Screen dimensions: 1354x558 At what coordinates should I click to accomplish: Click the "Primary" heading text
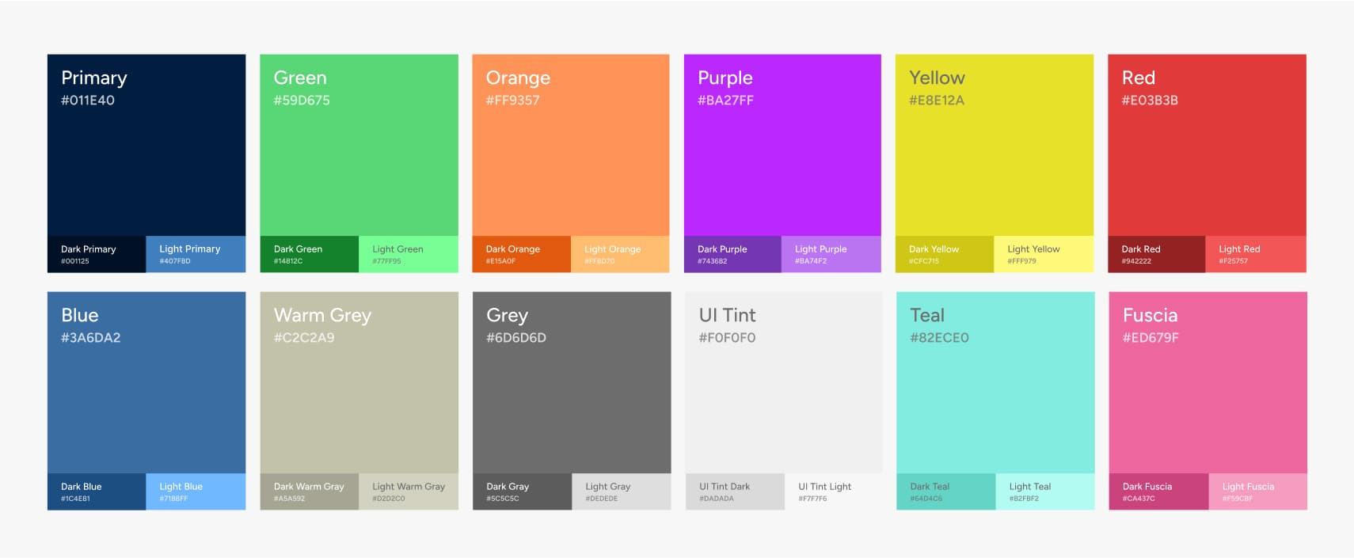[x=94, y=78]
